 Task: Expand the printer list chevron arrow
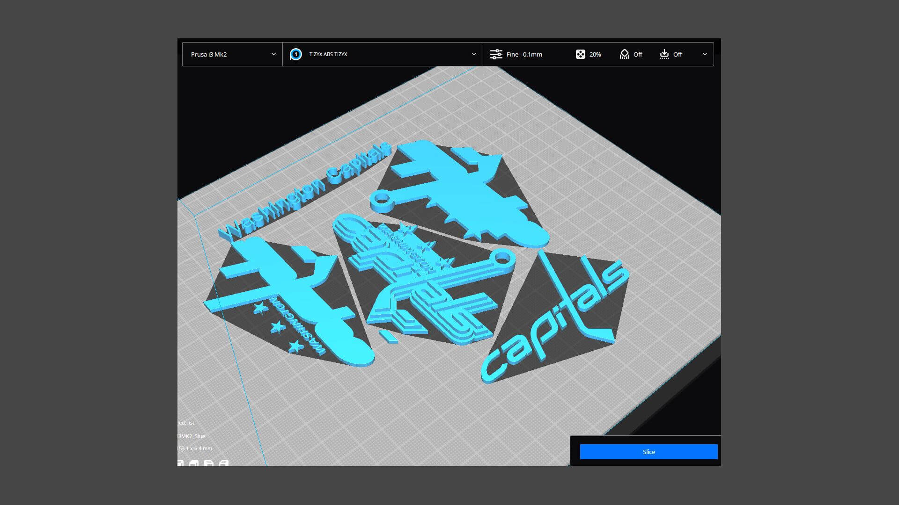[x=273, y=54]
